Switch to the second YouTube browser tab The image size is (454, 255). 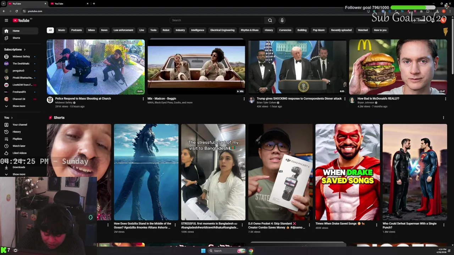point(69,4)
